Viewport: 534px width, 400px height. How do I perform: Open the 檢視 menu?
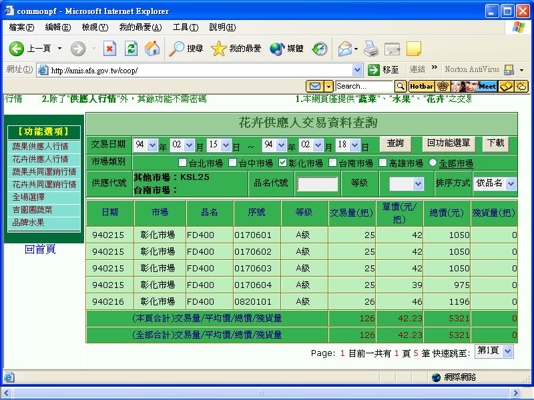point(93,27)
